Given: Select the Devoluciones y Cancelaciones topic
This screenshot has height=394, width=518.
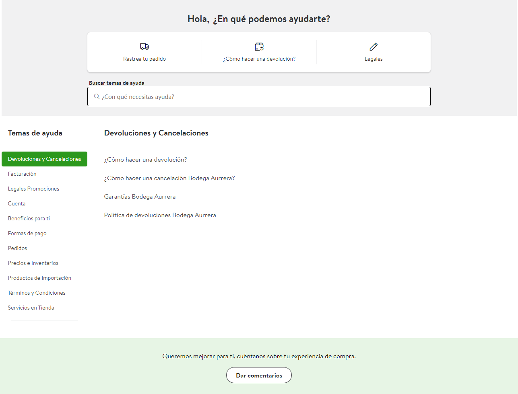Looking at the screenshot, I should click(x=44, y=159).
